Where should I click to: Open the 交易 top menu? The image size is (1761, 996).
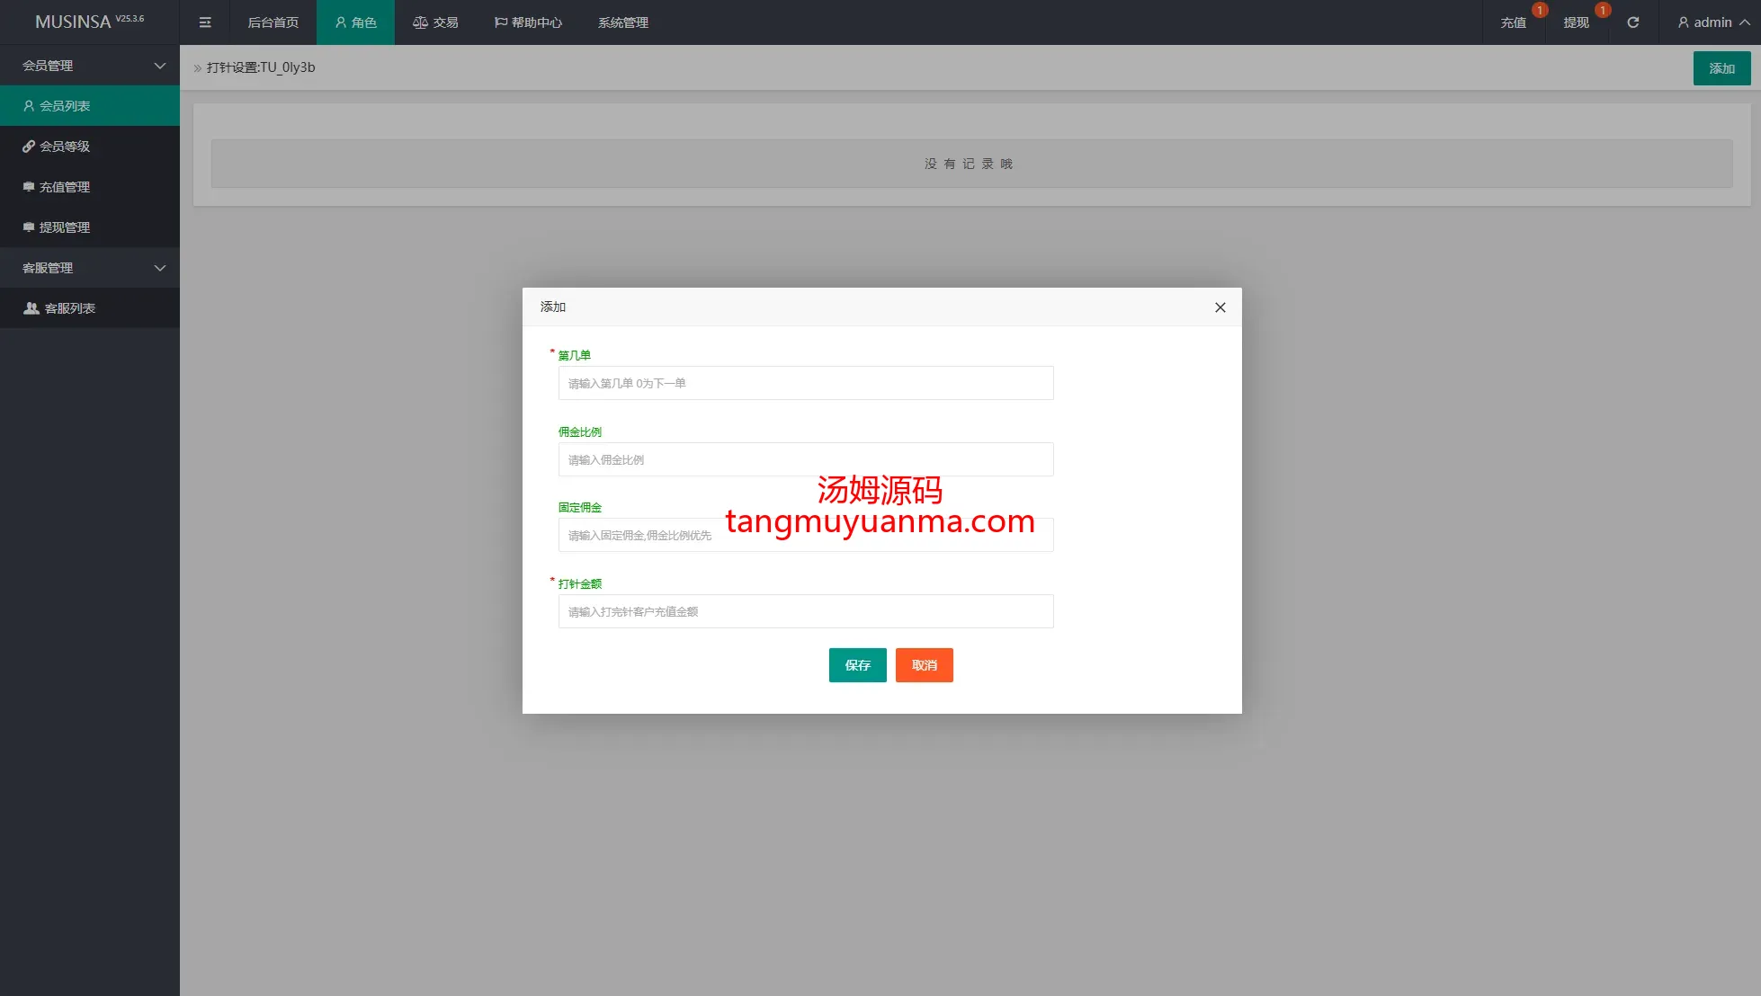point(435,22)
